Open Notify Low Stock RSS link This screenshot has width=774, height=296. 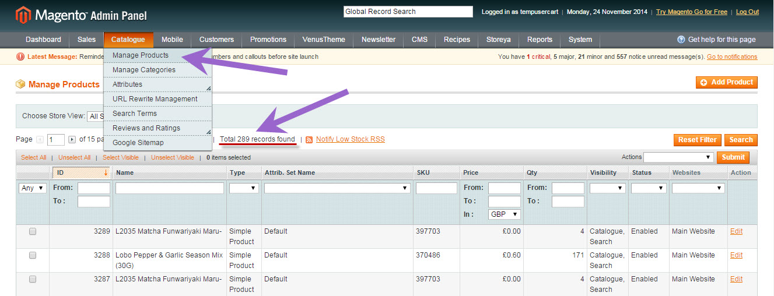(351, 139)
